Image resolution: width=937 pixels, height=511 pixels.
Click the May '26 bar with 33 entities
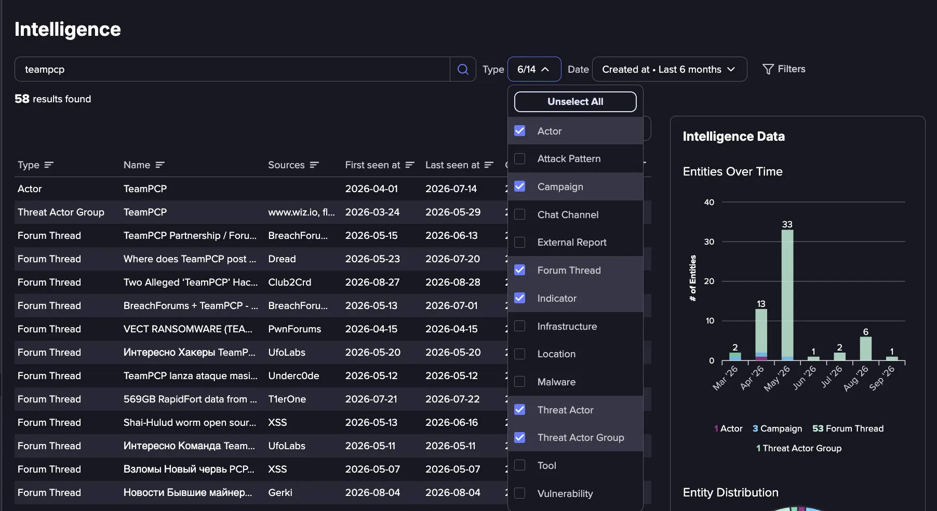787,295
